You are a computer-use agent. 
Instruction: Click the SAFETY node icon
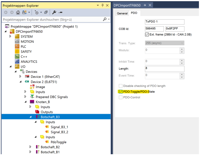(x=17, y=52)
